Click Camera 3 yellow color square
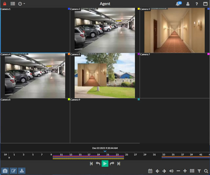This screenshot has width=210, height=175. click(x=139, y=9)
